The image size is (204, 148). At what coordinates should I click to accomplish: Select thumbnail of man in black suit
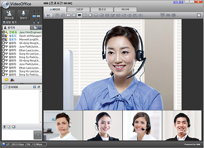[182, 125]
